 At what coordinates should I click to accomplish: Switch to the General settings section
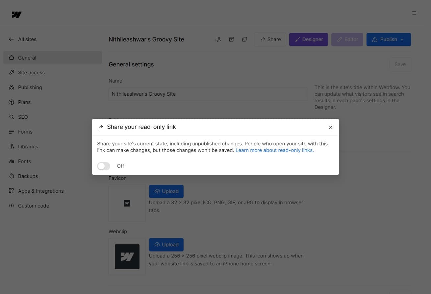pos(27,58)
